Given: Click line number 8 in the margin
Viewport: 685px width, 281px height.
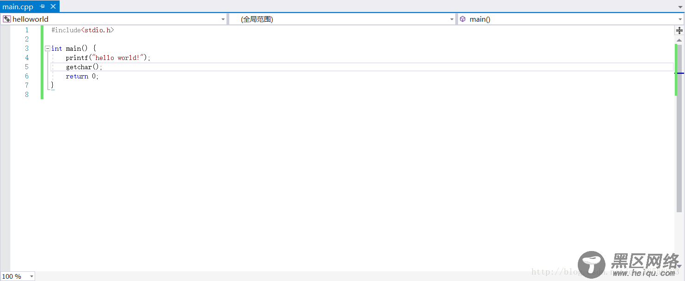Looking at the screenshot, I should (x=27, y=95).
